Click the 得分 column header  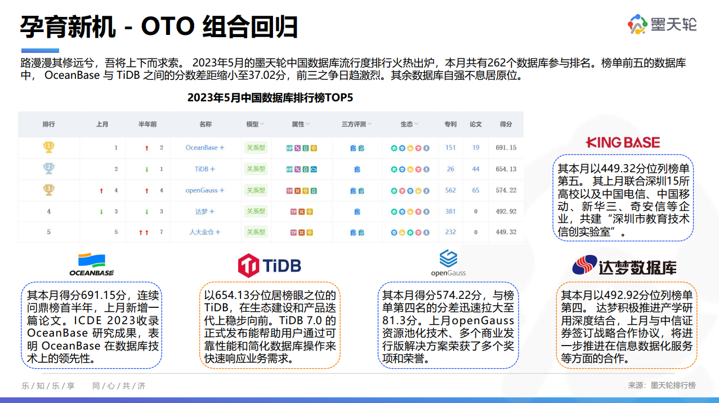[506, 124]
